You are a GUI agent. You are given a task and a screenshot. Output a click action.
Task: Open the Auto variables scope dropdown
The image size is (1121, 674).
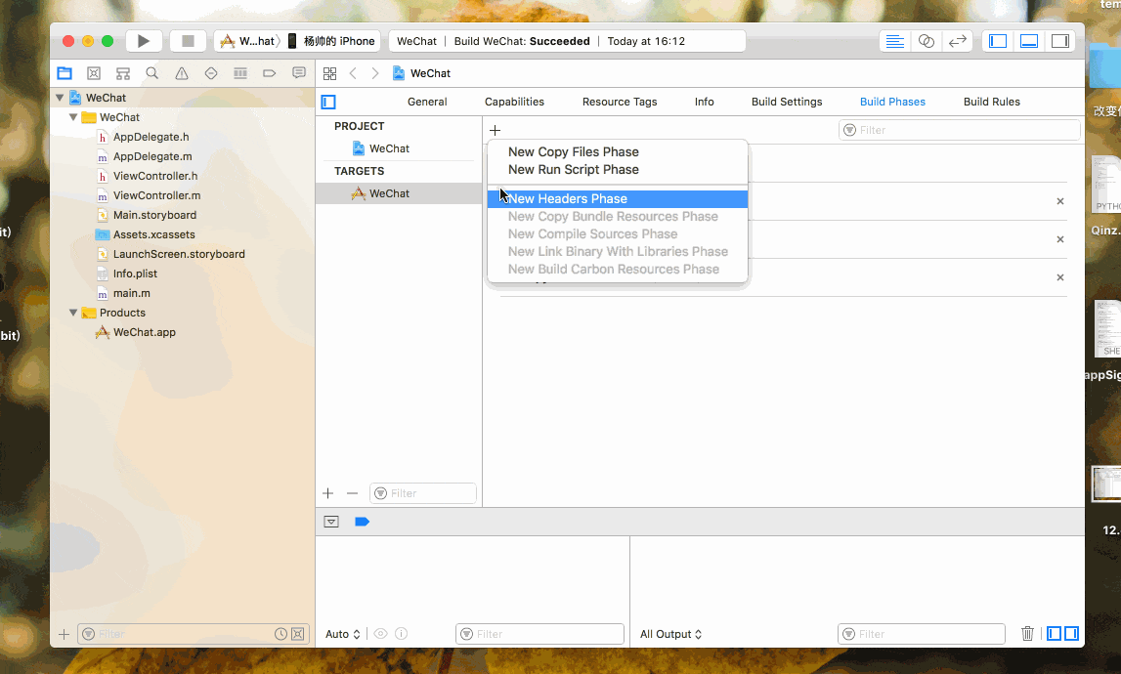click(x=342, y=634)
